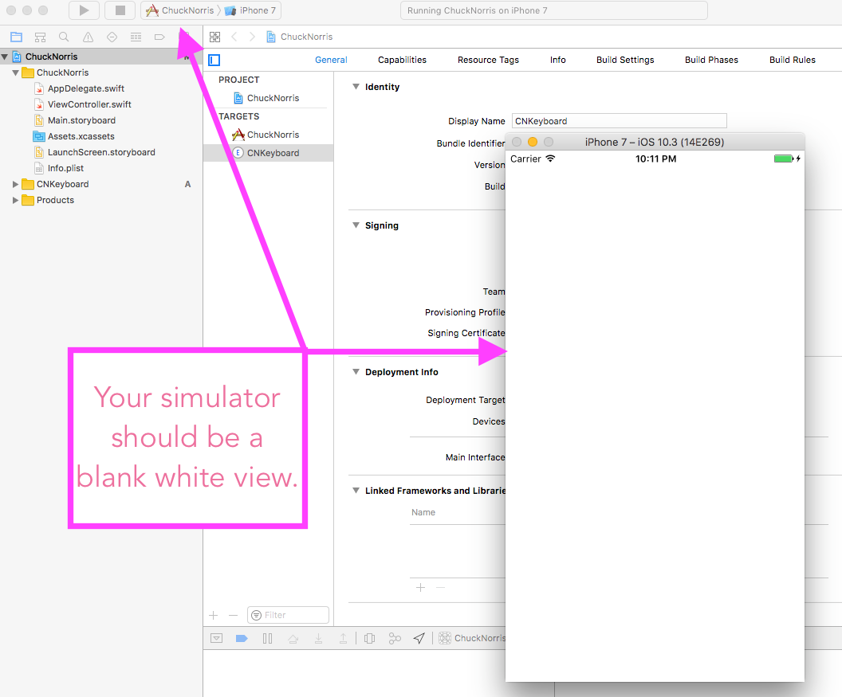Viewport: 842px width, 697px height.
Task: Choose the iPhone 7 run destination
Action: 250,10
